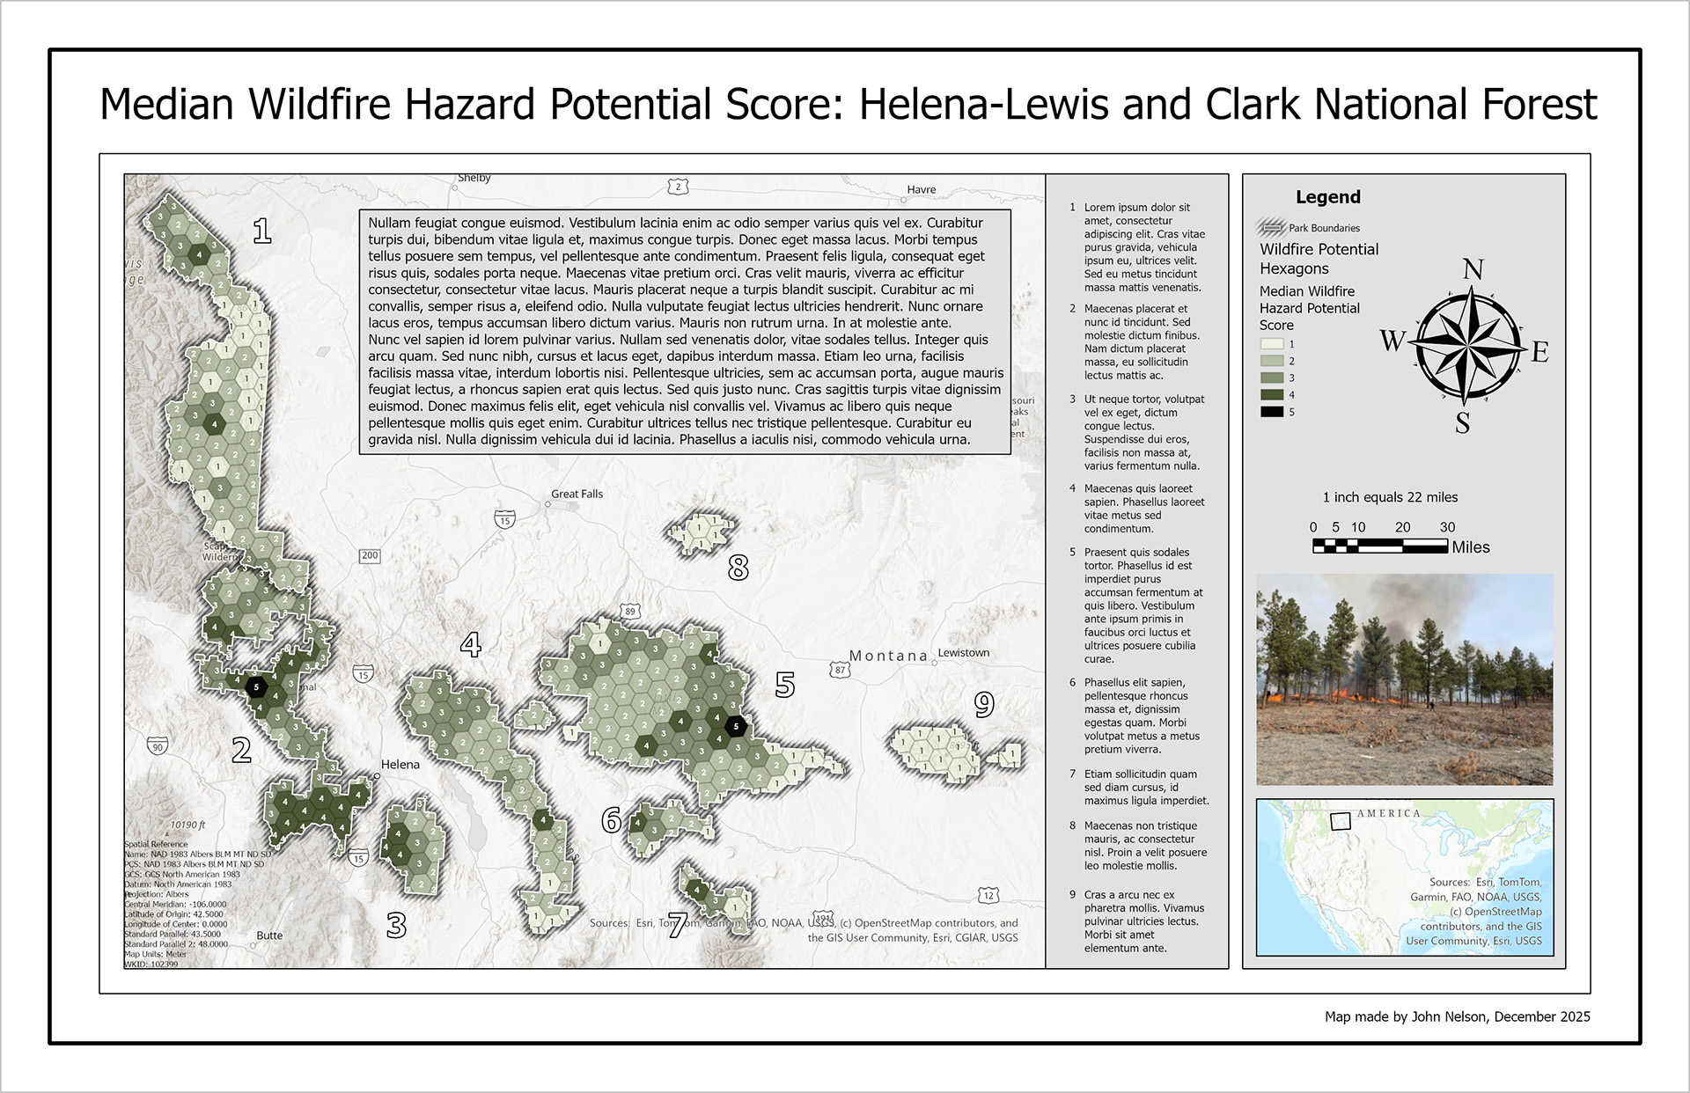Click the Park Boundaries legend symbol
The height and width of the screenshot is (1093, 1690).
point(1272,228)
